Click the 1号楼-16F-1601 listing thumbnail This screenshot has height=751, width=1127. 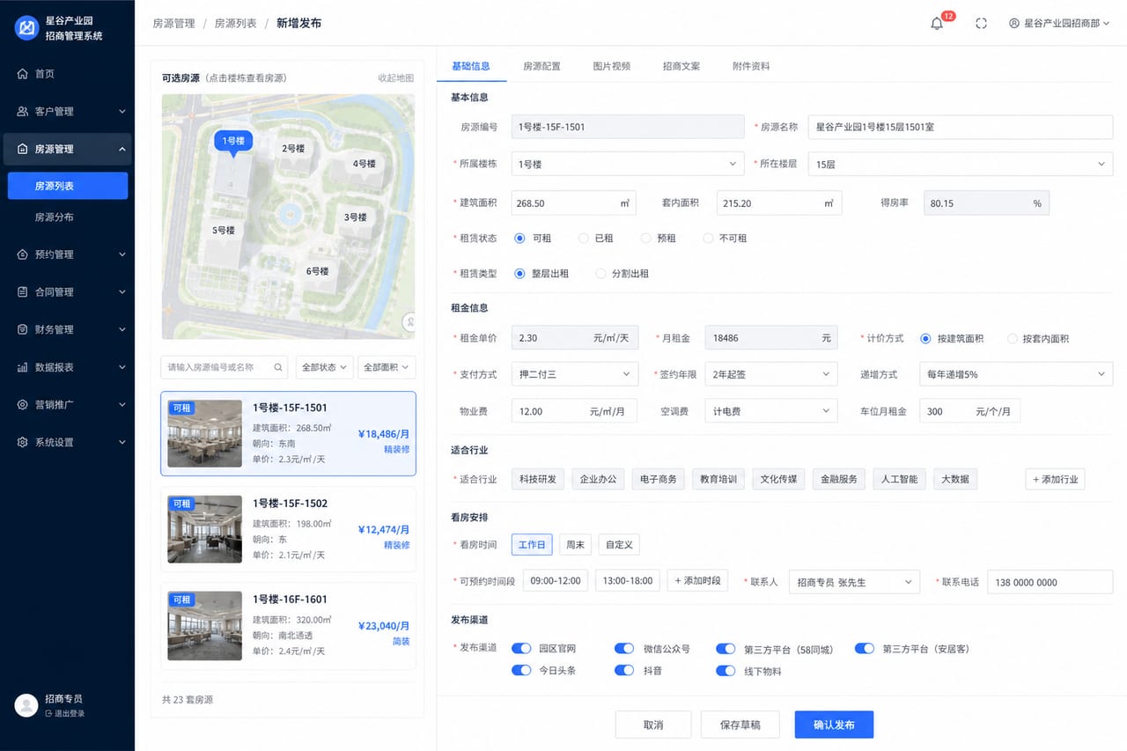click(x=205, y=625)
